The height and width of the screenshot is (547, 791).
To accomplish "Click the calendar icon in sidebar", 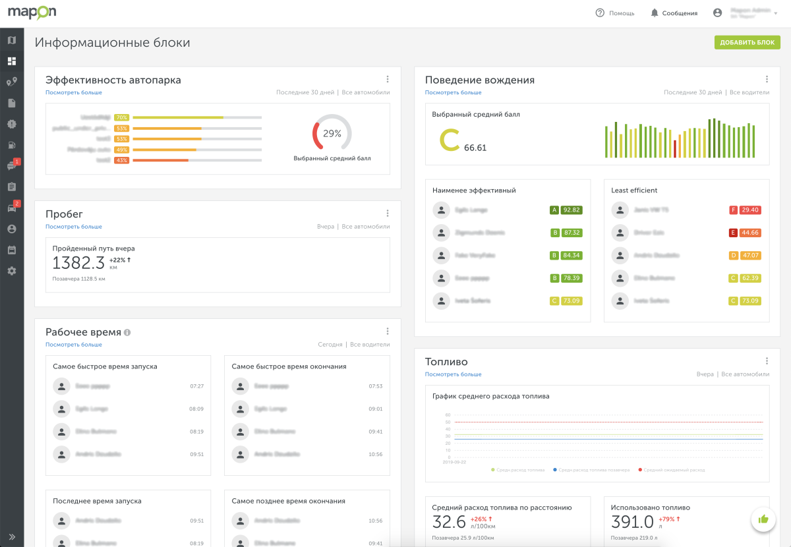I will click(11, 250).
